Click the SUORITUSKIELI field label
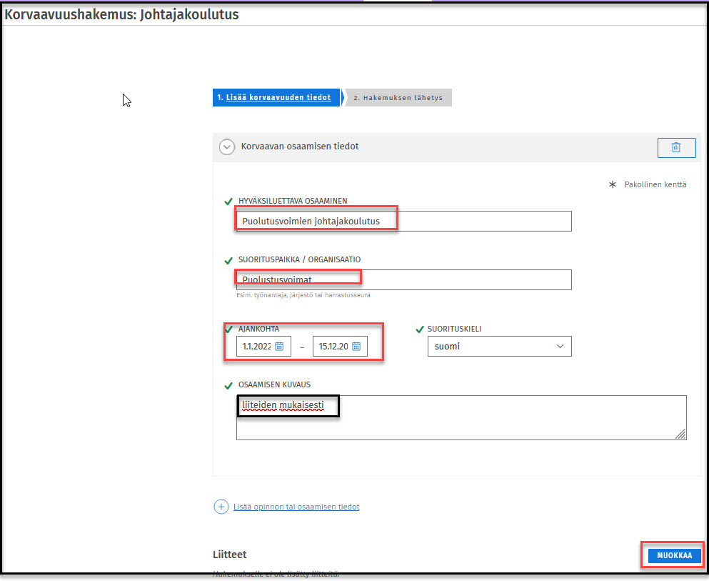This screenshot has height=581, width=709. pyautogui.click(x=456, y=329)
